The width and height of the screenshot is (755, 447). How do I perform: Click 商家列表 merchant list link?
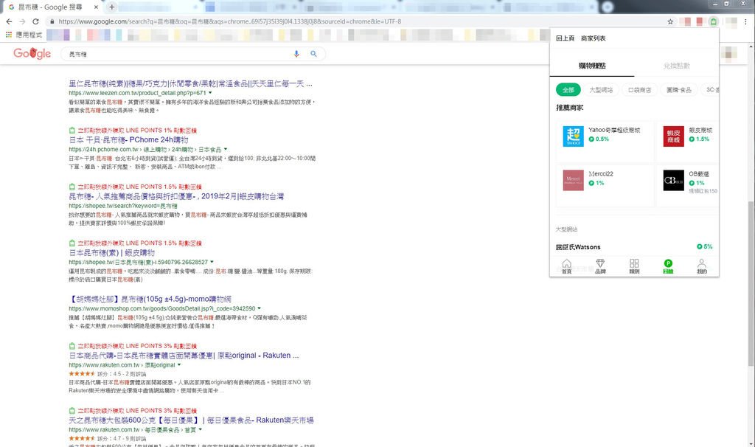(x=594, y=38)
